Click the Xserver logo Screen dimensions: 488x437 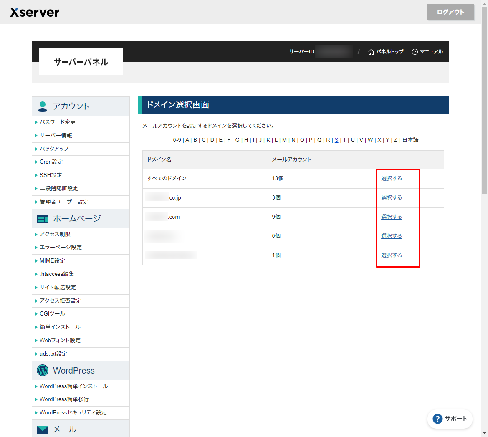click(x=35, y=12)
